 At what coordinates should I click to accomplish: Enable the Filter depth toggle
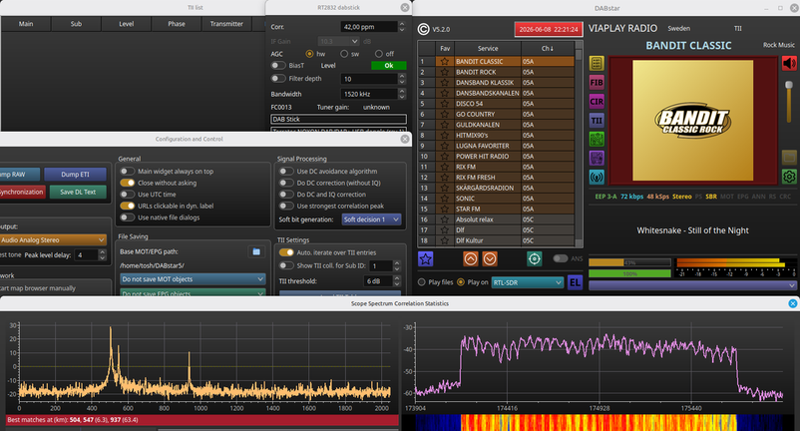[278, 78]
